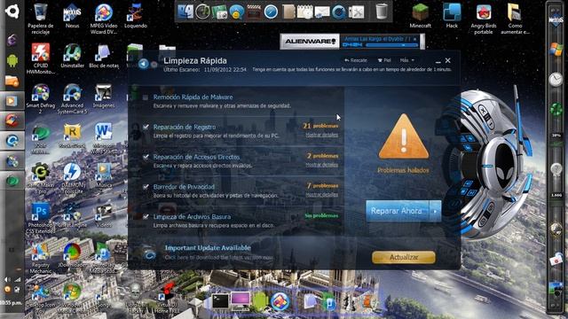Open the Papelera de reciclaje desktop icon
This screenshot has height=319, width=568.
[41, 19]
